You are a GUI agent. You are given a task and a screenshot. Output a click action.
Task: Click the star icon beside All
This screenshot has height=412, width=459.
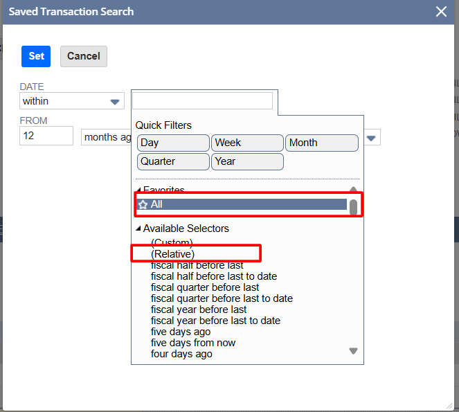click(x=143, y=205)
